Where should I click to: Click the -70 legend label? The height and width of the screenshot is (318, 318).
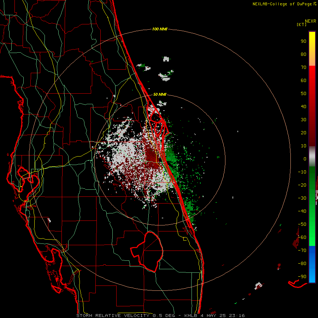[x=302, y=251]
